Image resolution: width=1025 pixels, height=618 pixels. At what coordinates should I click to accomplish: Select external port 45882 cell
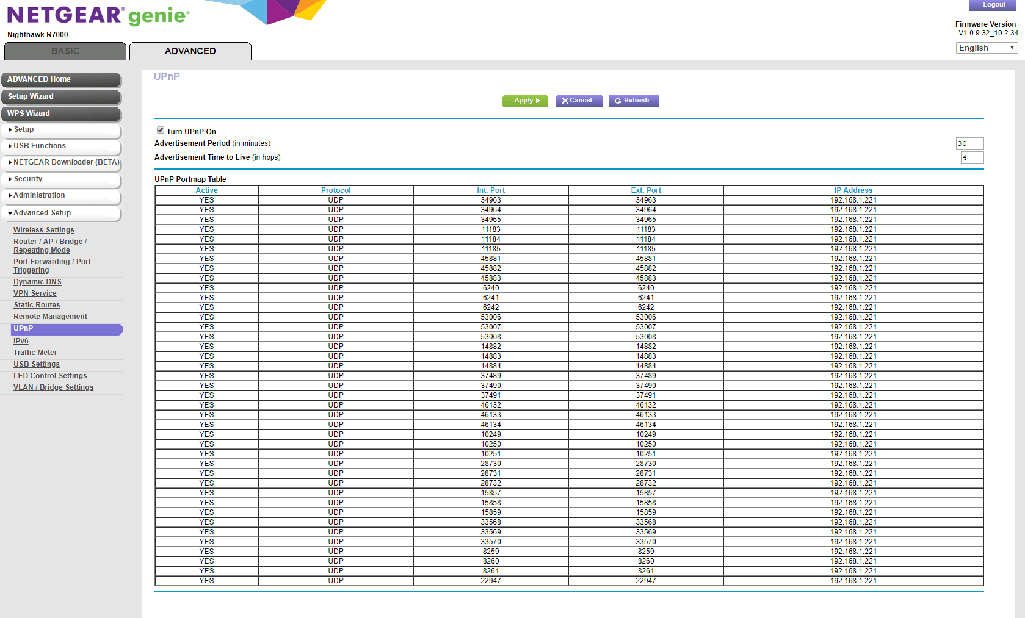pos(646,268)
